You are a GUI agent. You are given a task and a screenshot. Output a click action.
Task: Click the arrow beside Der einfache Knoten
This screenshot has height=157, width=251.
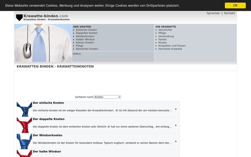coord(176,109)
